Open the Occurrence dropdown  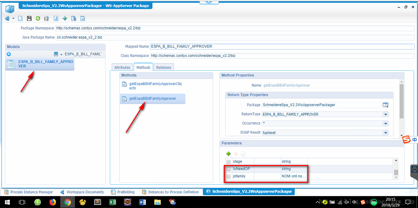coord(385,124)
